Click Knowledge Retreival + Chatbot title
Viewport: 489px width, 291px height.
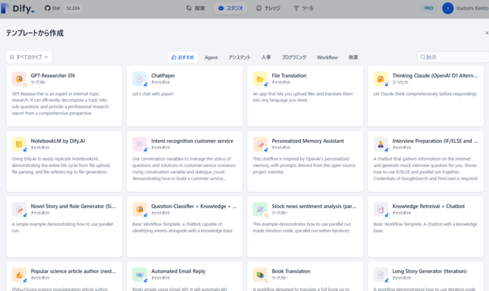pos(428,206)
